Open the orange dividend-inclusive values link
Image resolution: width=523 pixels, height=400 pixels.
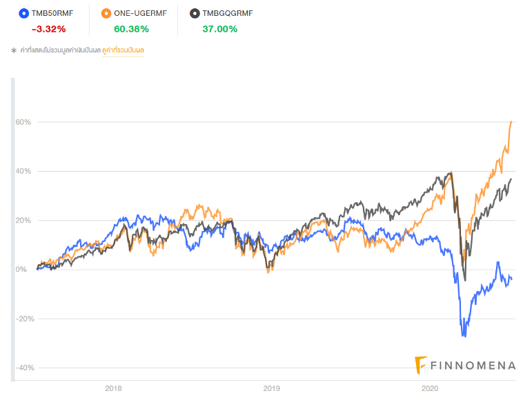[123, 50]
